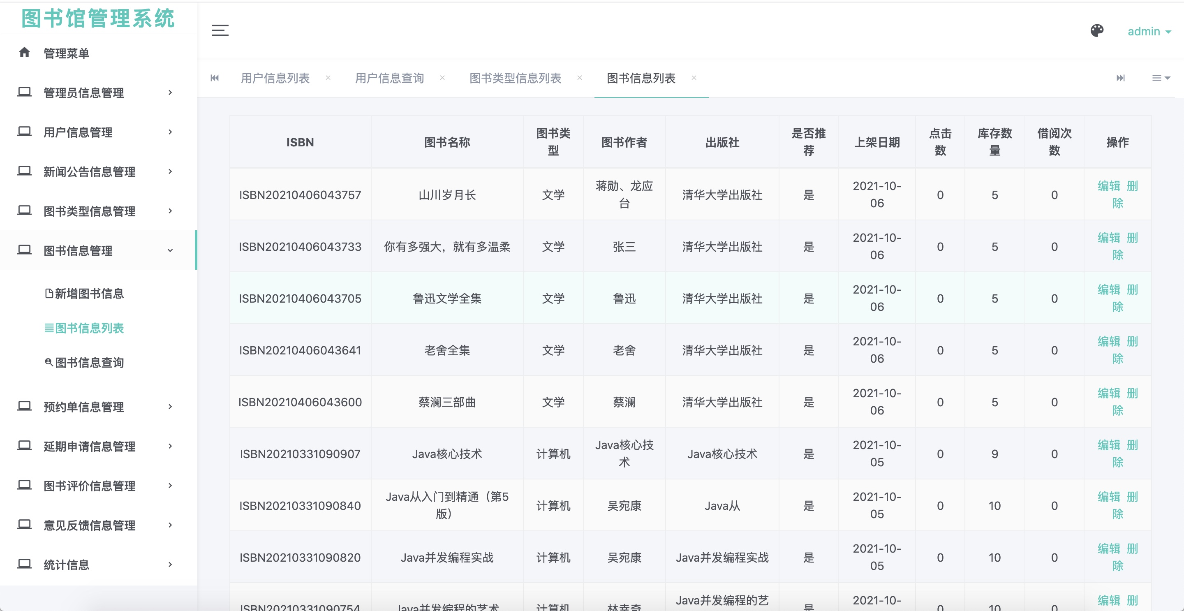
Task: Expand the 意见反馈信息管理 menu chevron
Action: click(171, 525)
